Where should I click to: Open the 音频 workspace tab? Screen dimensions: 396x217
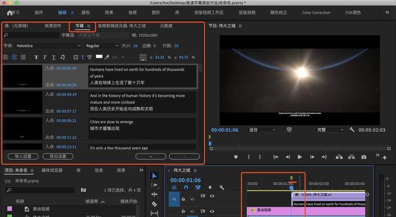[x=132, y=12]
